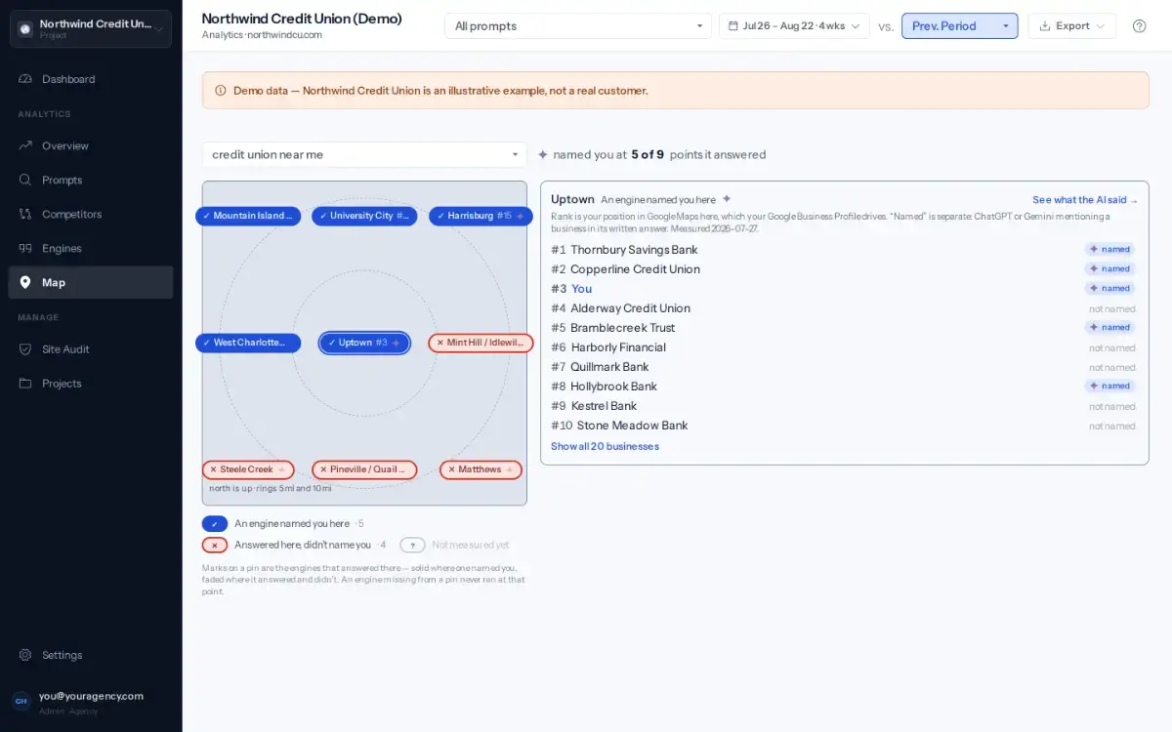Open Site Audit
The image size is (1172, 732).
click(91, 348)
